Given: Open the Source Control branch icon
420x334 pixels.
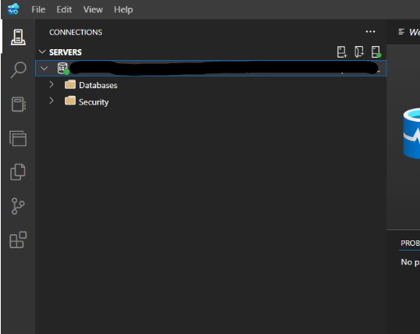Looking at the screenshot, I should 18,206.
